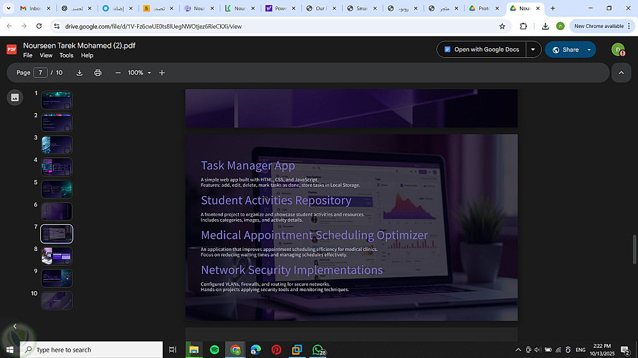
Task: Hide the side panel with the left arrow
Action: click(15, 326)
